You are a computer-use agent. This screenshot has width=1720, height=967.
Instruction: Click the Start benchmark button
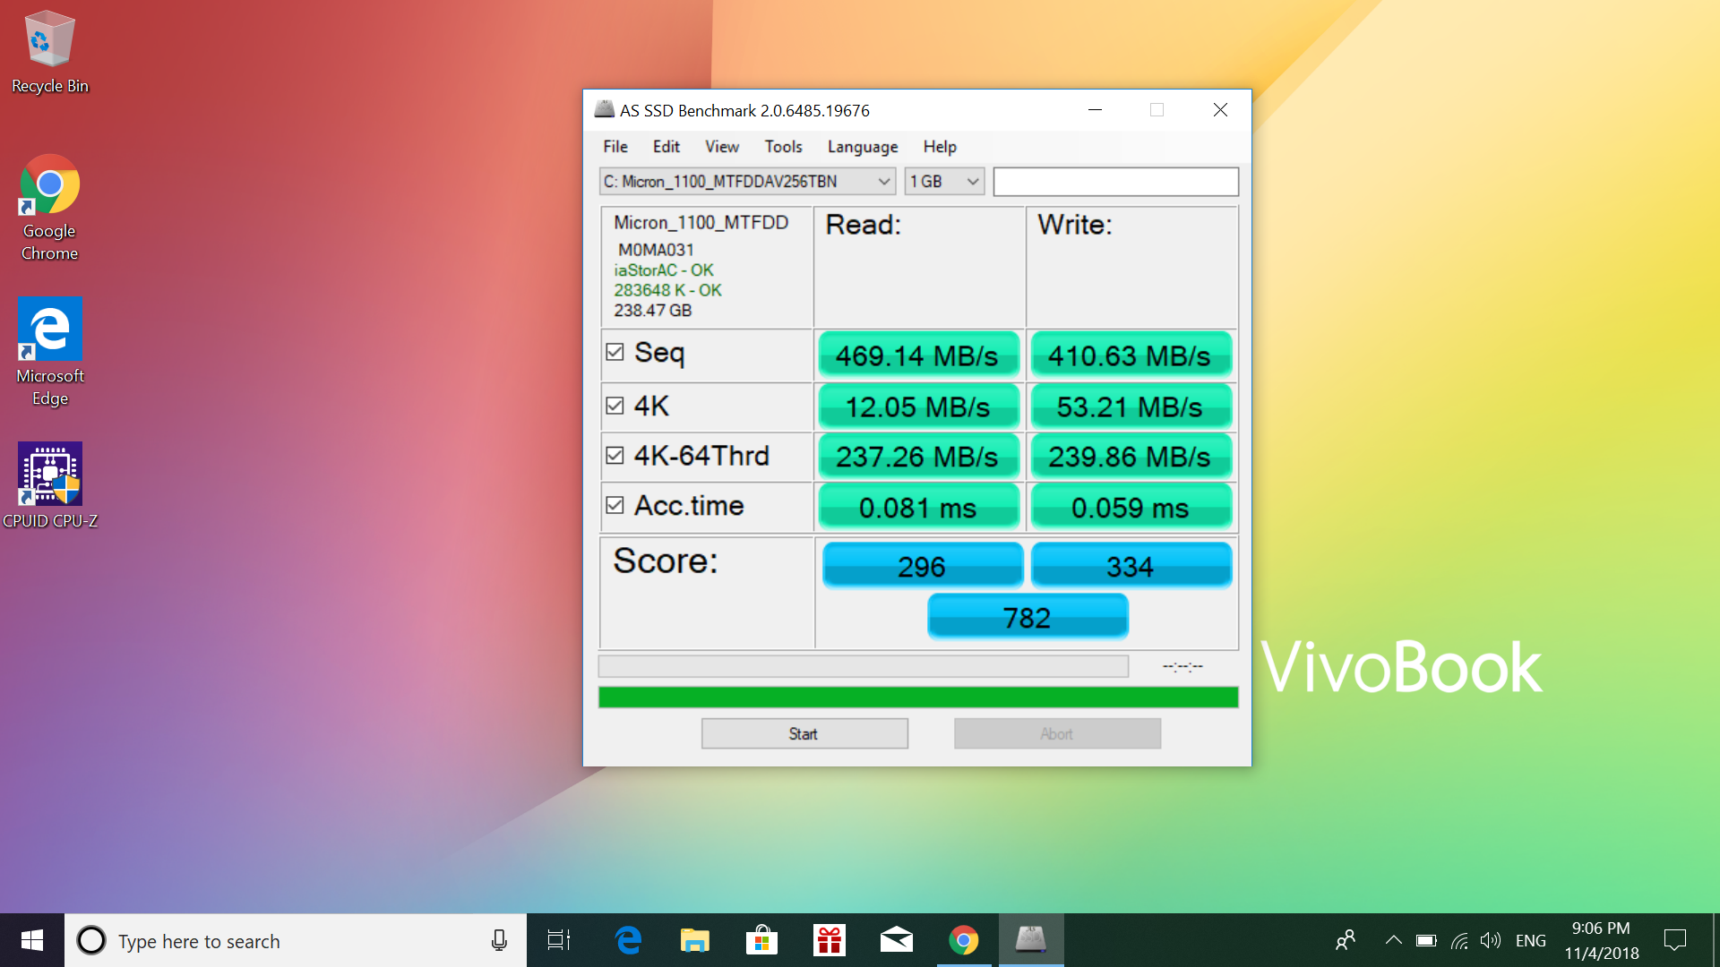804,734
